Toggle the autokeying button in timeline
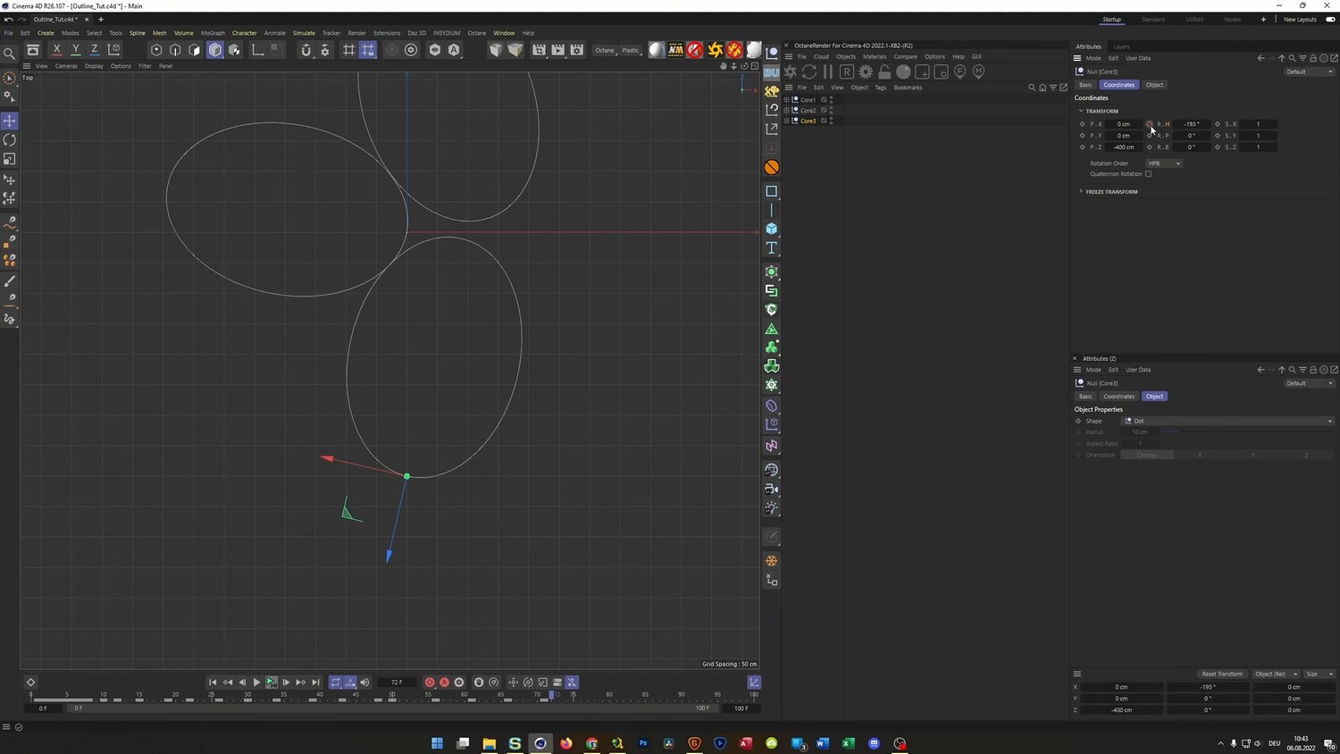The image size is (1340, 754). [x=444, y=683]
